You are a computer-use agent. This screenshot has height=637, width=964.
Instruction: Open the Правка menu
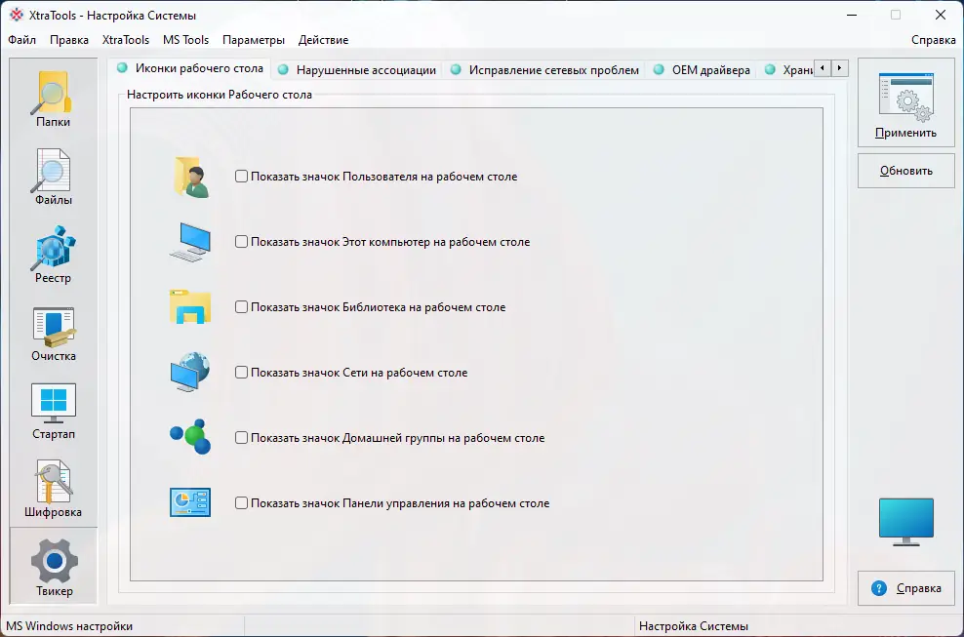69,40
